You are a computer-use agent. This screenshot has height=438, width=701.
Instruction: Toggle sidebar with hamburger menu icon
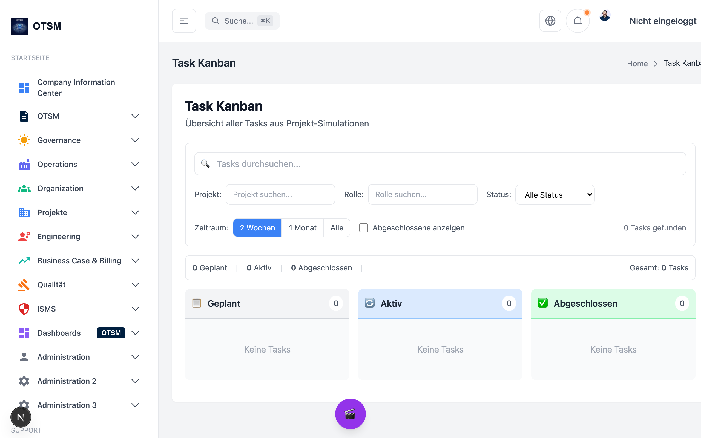pyautogui.click(x=184, y=21)
